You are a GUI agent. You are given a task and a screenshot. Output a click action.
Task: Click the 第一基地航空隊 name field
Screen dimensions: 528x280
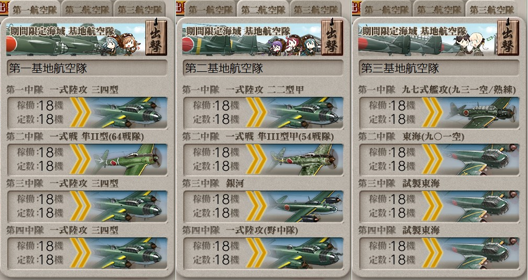(87, 68)
